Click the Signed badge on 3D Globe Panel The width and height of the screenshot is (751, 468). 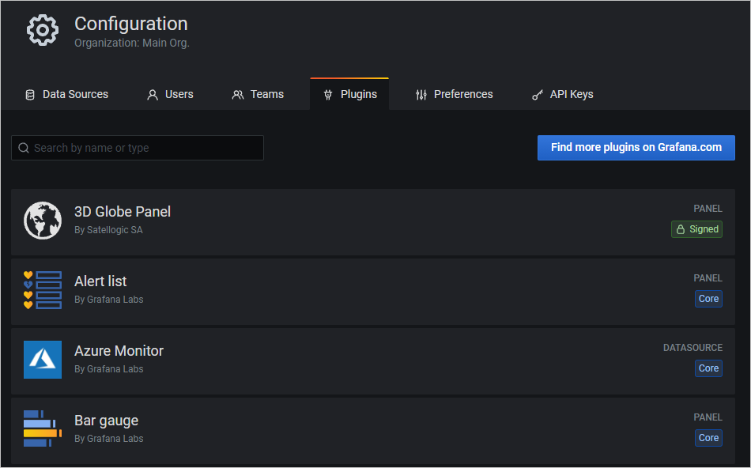tap(697, 229)
